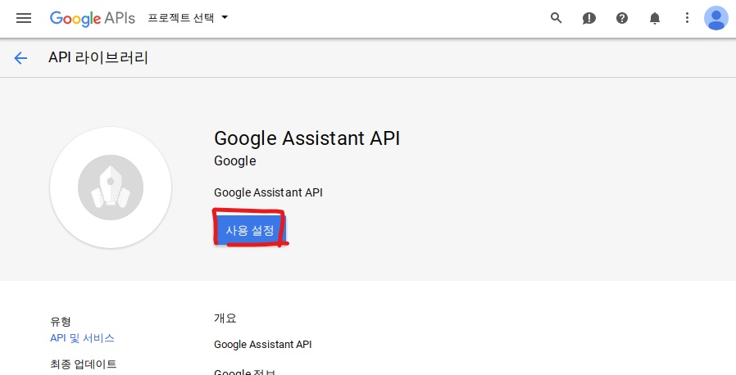Click the Google Assistant API rocket logo
Image resolution: width=736 pixels, height=375 pixels.
pyautogui.click(x=111, y=187)
